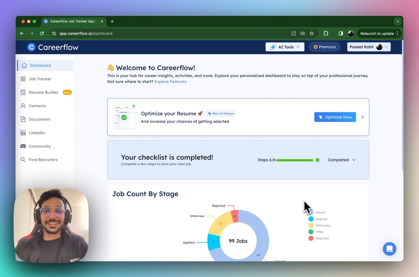419x277 pixels.
Task: Open the chat support bubble
Action: (390, 249)
